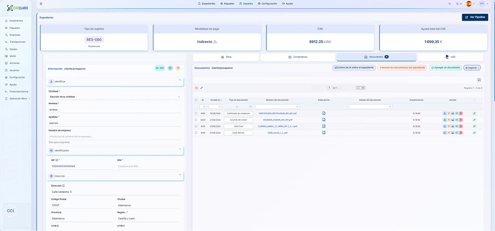Open CERTIFICADO_INSTALADOR pdf link
The width and height of the screenshot is (495, 231).
point(277,113)
